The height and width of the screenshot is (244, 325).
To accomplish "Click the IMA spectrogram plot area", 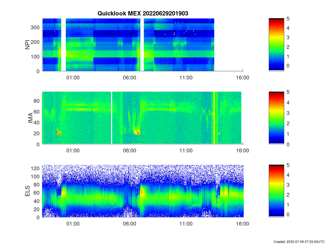I will (x=142, y=118).
